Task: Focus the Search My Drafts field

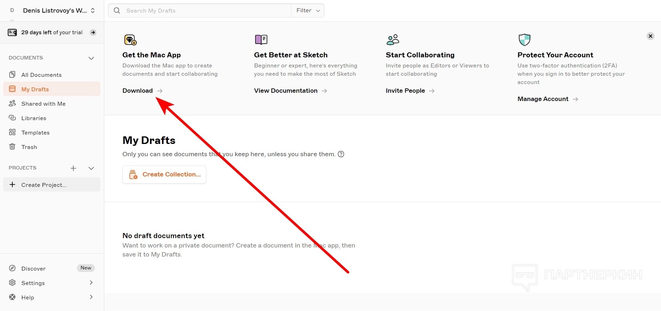Action: [x=200, y=10]
